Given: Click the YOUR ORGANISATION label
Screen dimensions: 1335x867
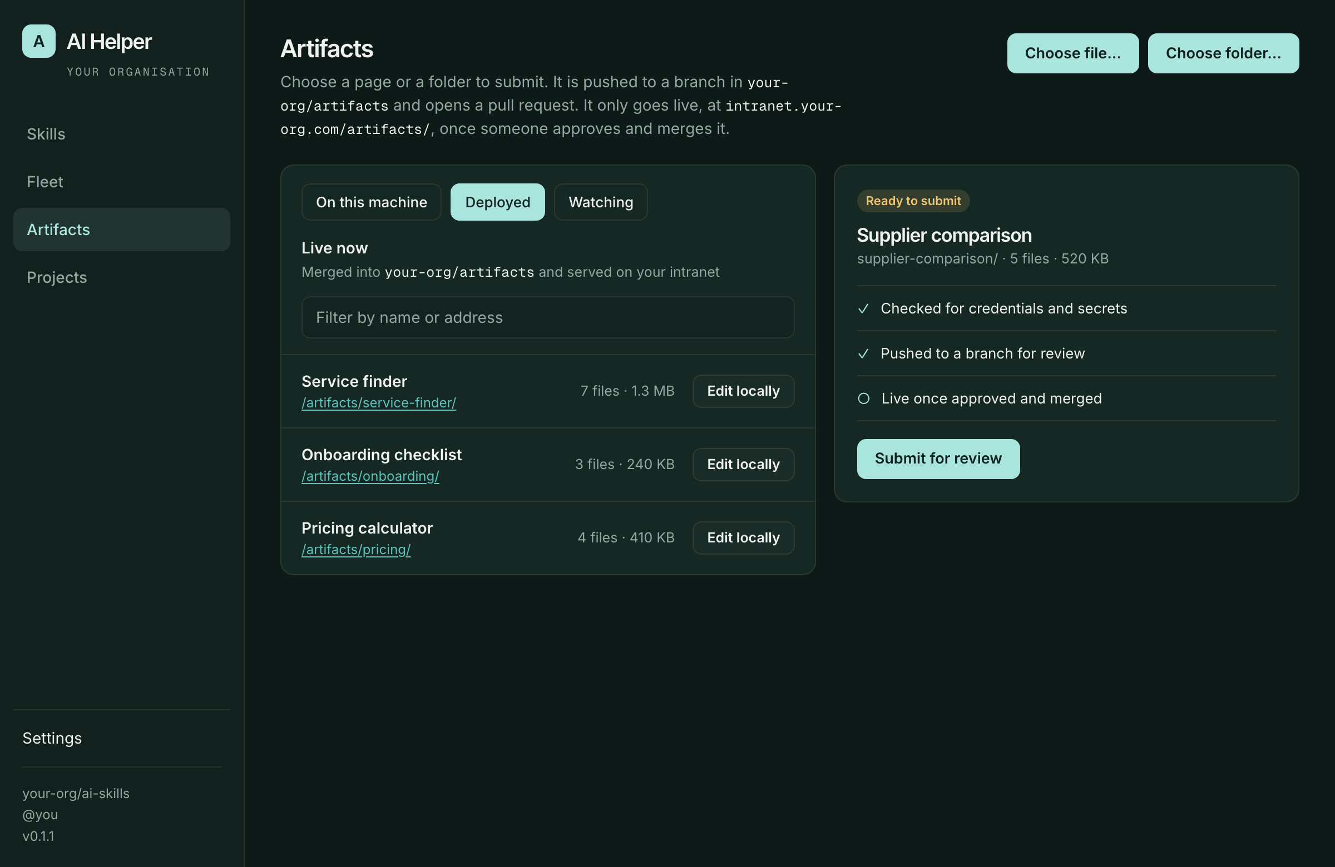Looking at the screenshot, I should (x=138, y=72).
